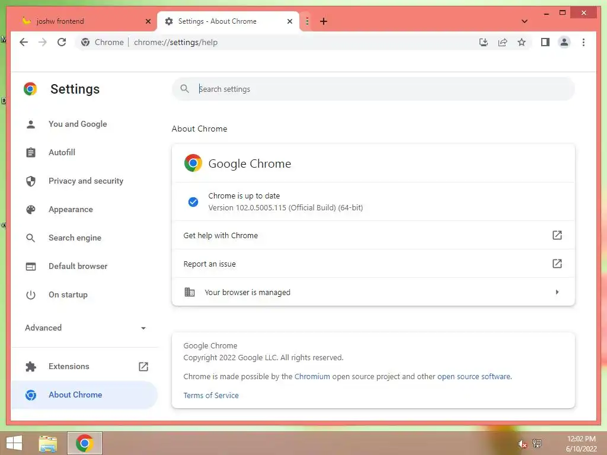Expand the Advanced section

click(x=85, y=328)
